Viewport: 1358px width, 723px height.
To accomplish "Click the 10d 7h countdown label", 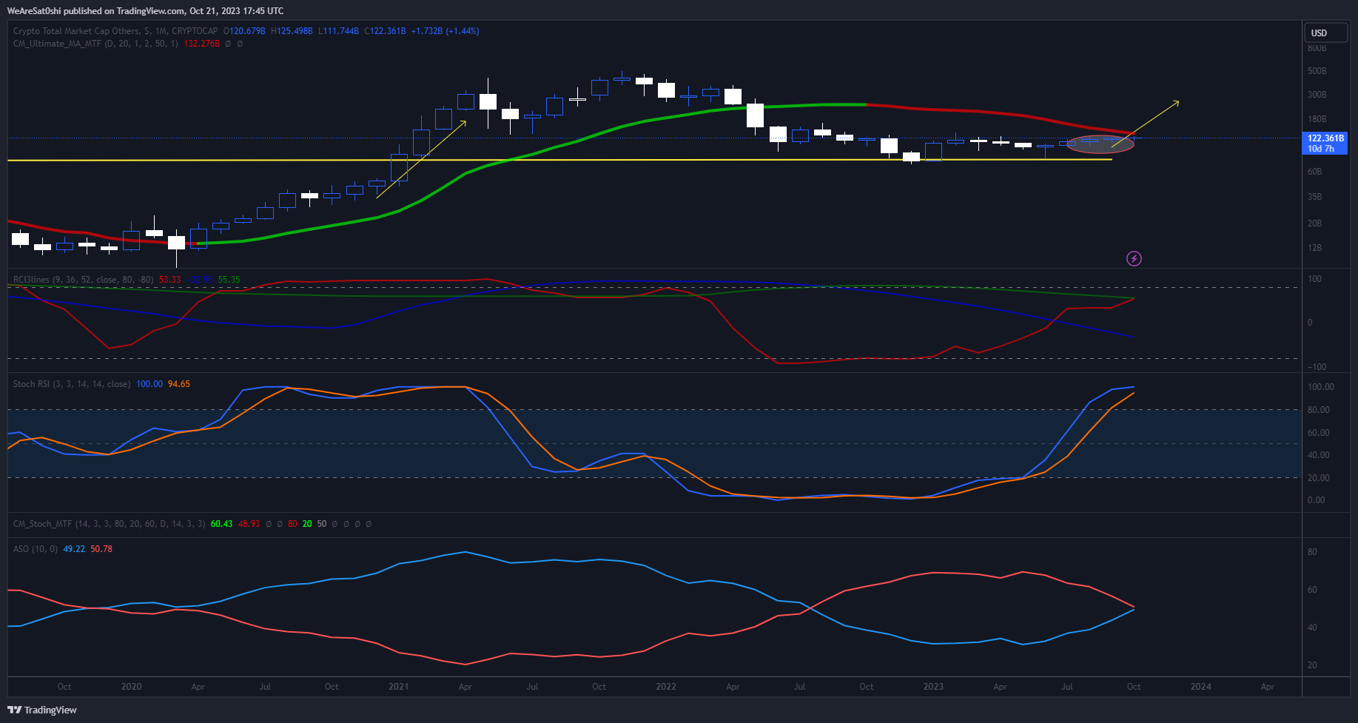I will [1321, 149].
